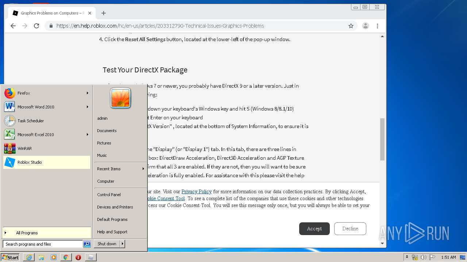Switch to Chrome in taskbar
This screenshot has width=467, height=262.
[66, 257]
